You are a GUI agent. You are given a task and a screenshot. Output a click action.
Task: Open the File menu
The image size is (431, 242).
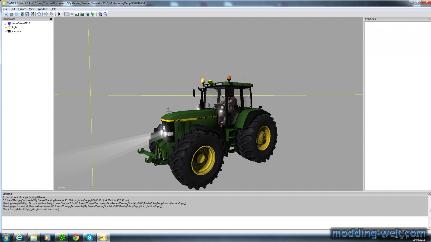pos(5,9)
